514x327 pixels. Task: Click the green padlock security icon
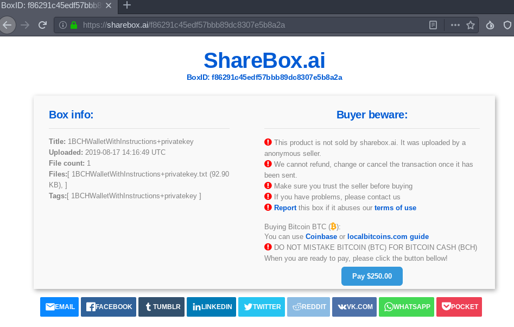tap(74, 25)
